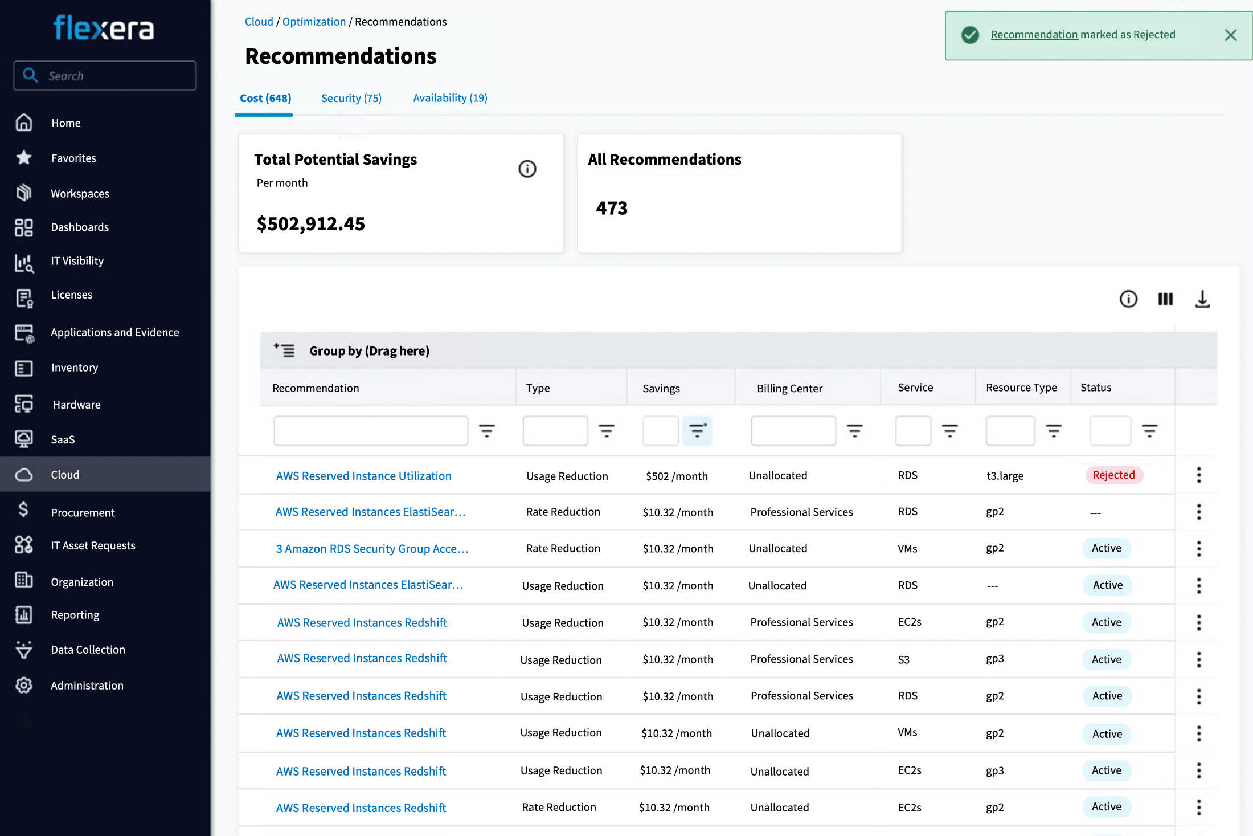Click Recommendation column filter text box
Image resolution: width=1253 pixels, height=836 pixels.
(x=371, y=431)
